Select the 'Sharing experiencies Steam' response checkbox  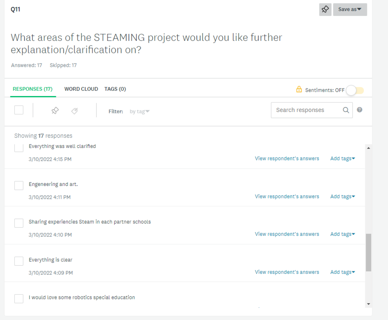tap(19, 223)
